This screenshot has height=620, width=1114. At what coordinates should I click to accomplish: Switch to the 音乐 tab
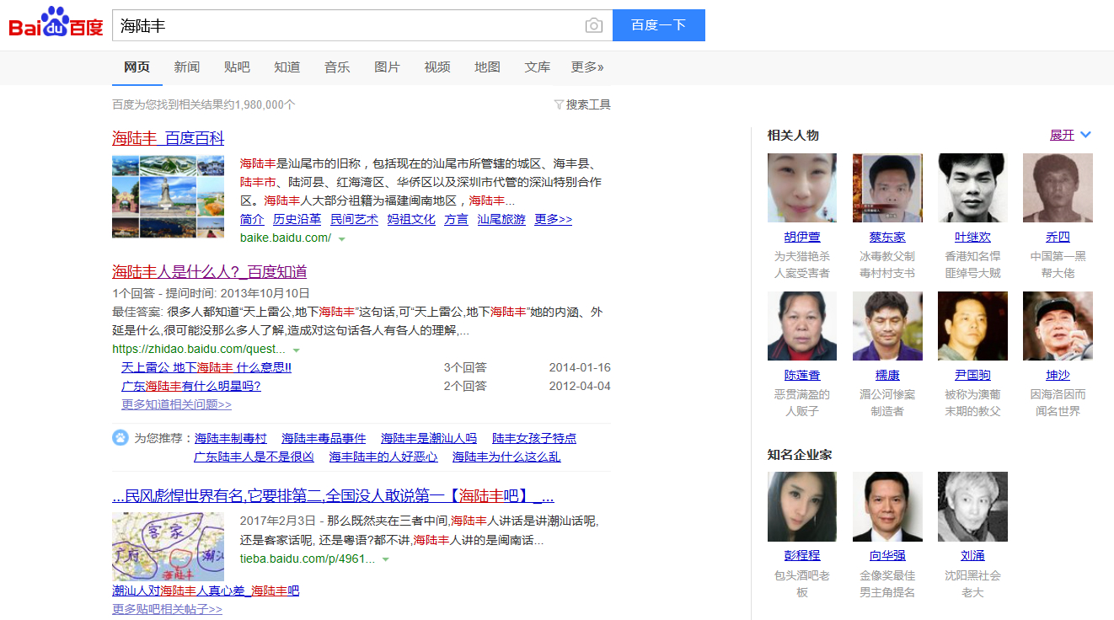pos(337,67)
